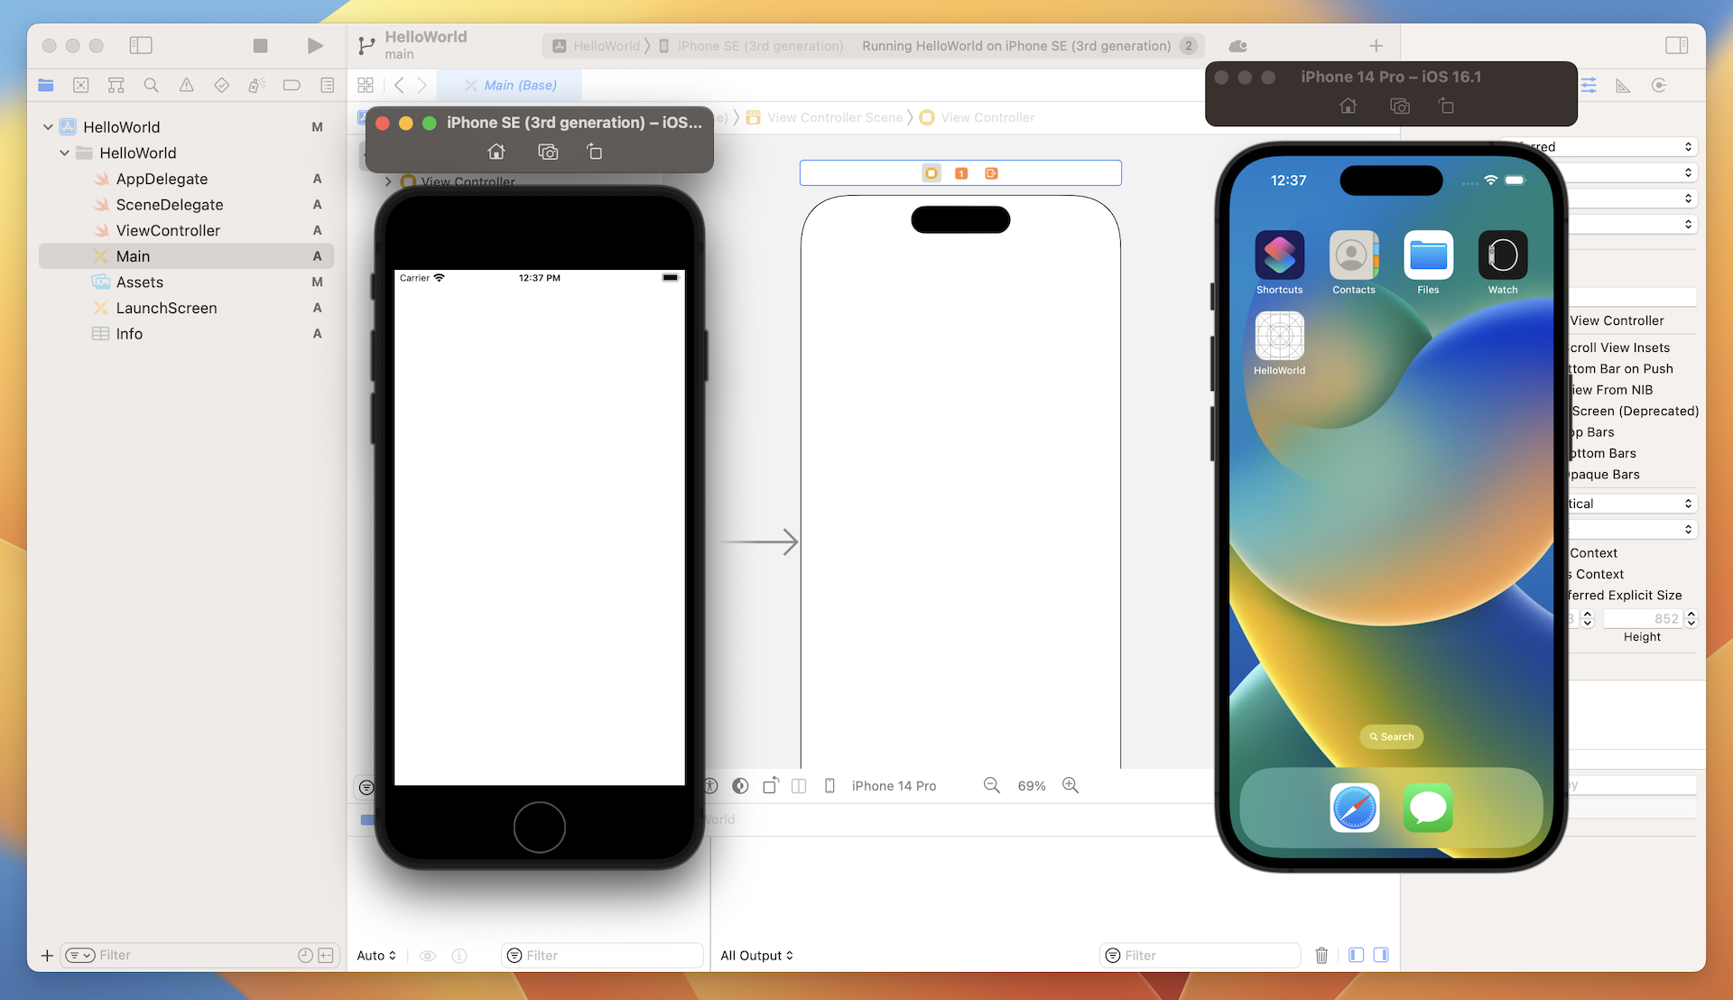Toggle the inspectors panel on right
Screen dimensions: 1733x1000
coord(1676,45)
